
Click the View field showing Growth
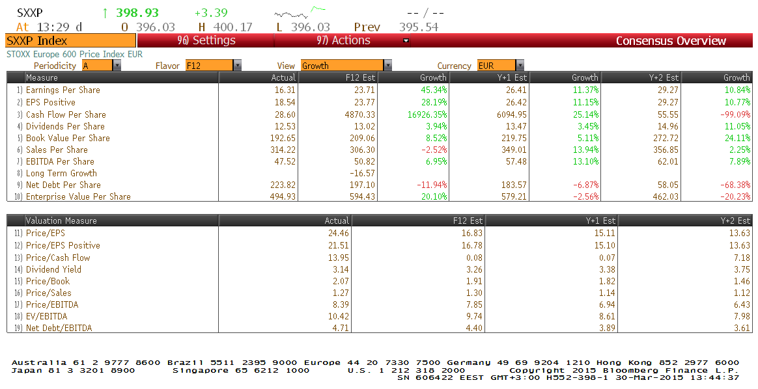pyautogui.click(x=343, y=66)
